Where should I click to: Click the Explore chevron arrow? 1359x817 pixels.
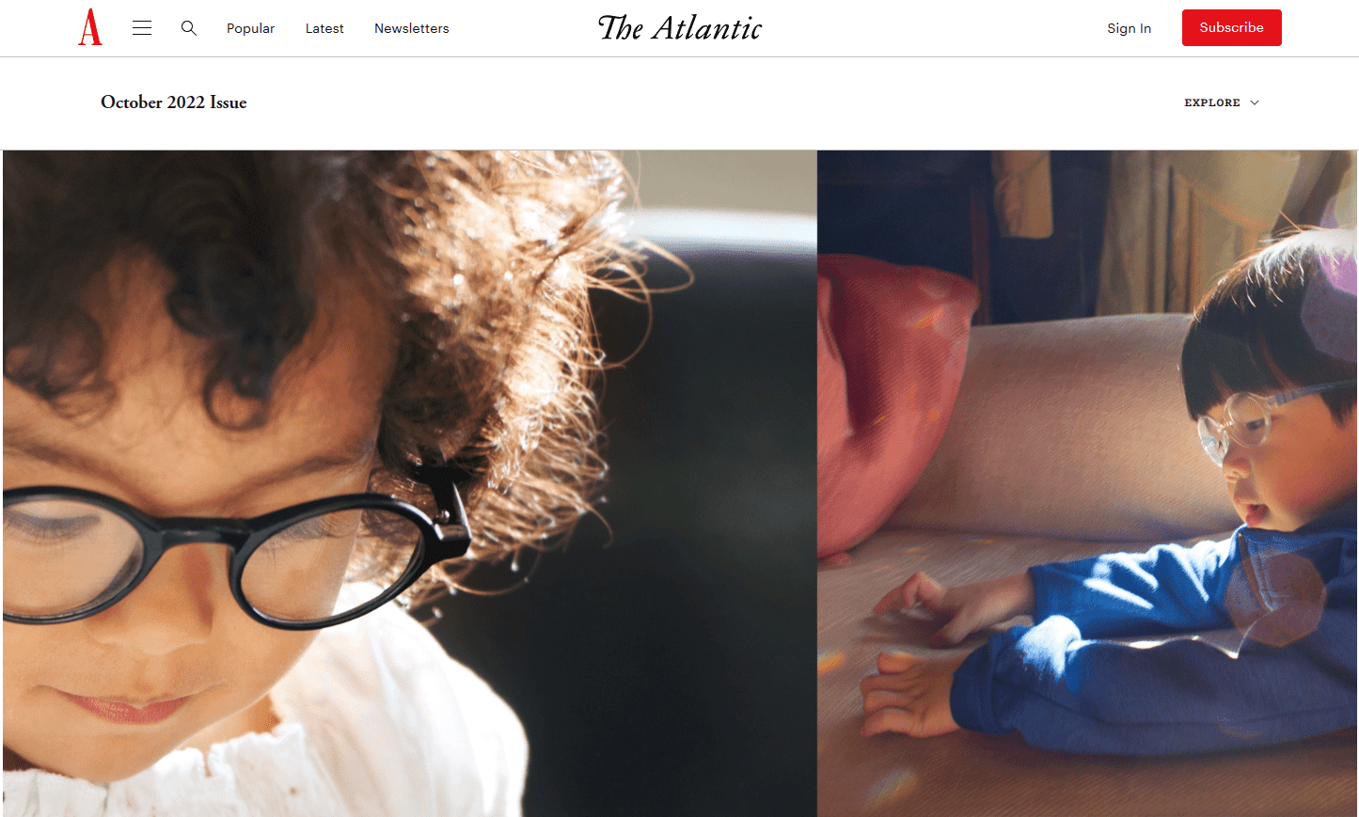click(x=1255, y=102)
